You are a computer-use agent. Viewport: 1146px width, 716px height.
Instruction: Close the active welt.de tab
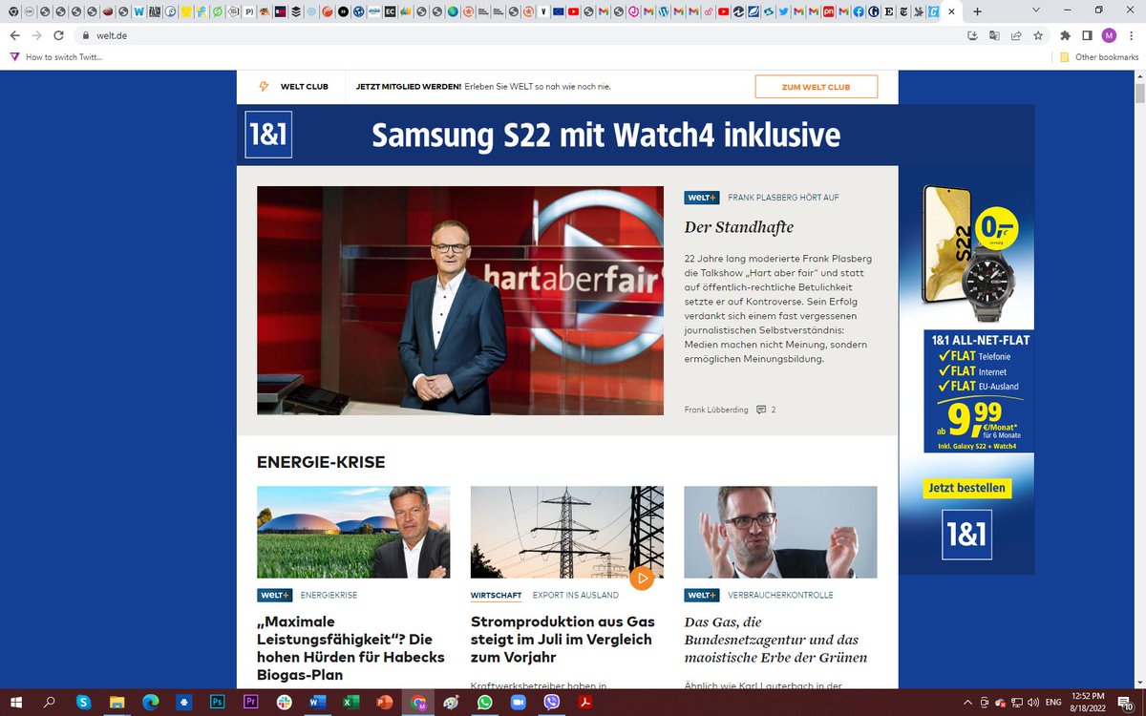click(951, 11)
